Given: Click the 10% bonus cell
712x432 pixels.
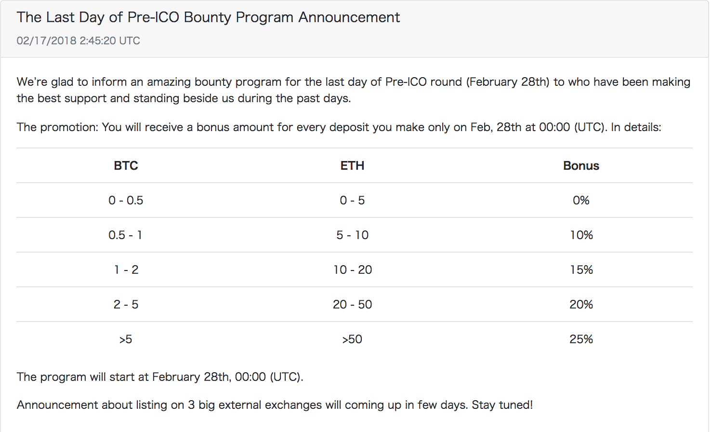Looking at the screenshot, I should [581, 235].
